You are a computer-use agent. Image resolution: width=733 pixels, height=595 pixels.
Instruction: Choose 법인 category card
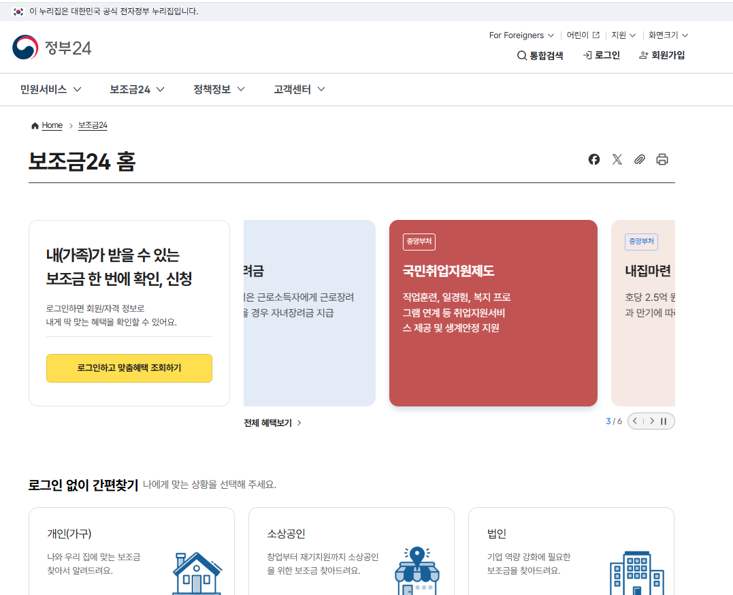coord(571,551)
